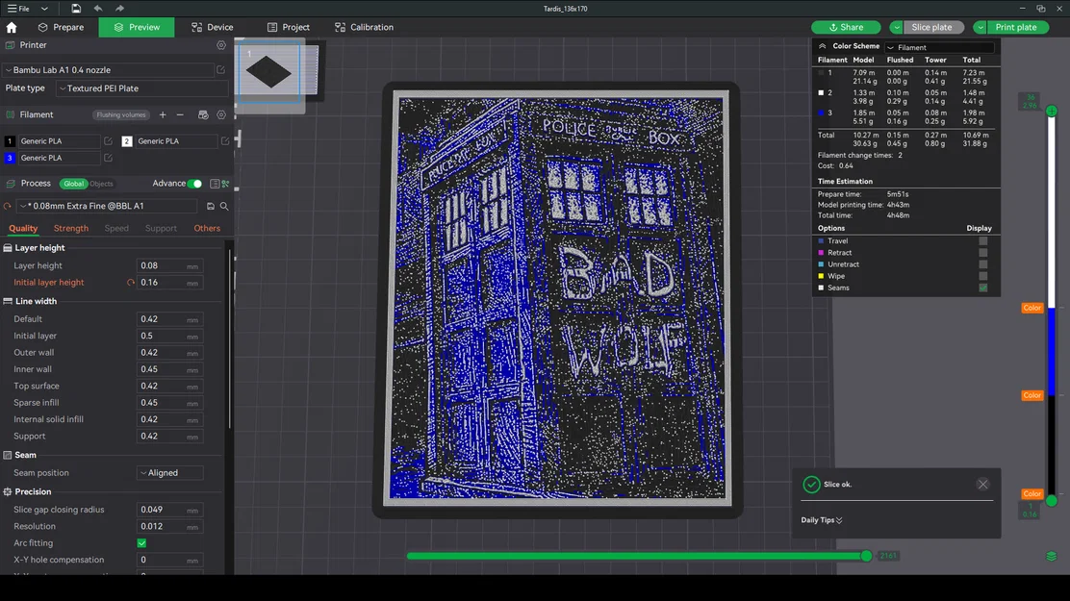The height and width of the screenshot is (601, 1070).
Task: Edit filament 3 Generic PLA preset
Action: coord(108,158)
